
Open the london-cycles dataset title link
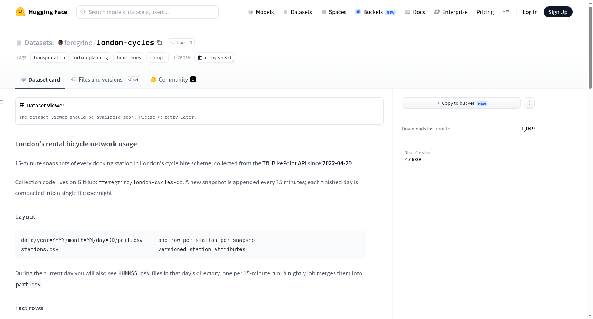(x=125, y=43)
